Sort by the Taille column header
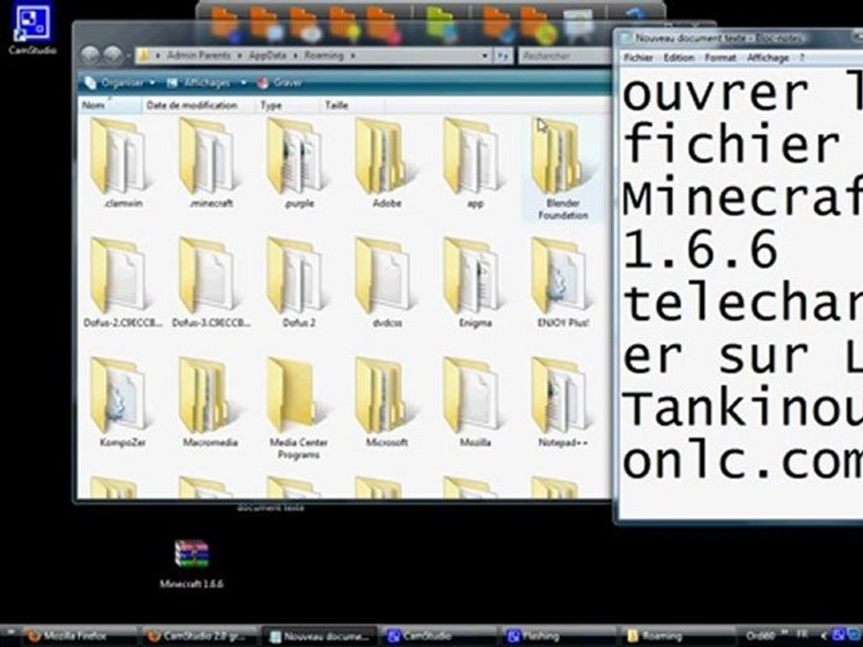 [351, 105]
